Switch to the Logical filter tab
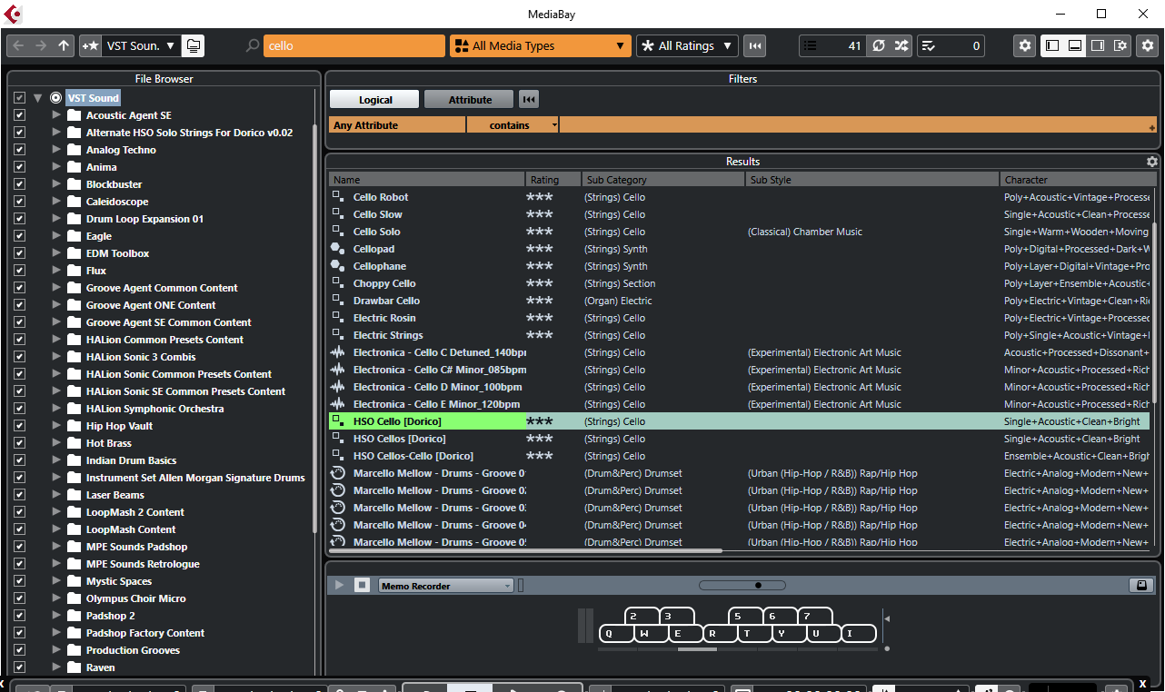 (x=374, y=100)
